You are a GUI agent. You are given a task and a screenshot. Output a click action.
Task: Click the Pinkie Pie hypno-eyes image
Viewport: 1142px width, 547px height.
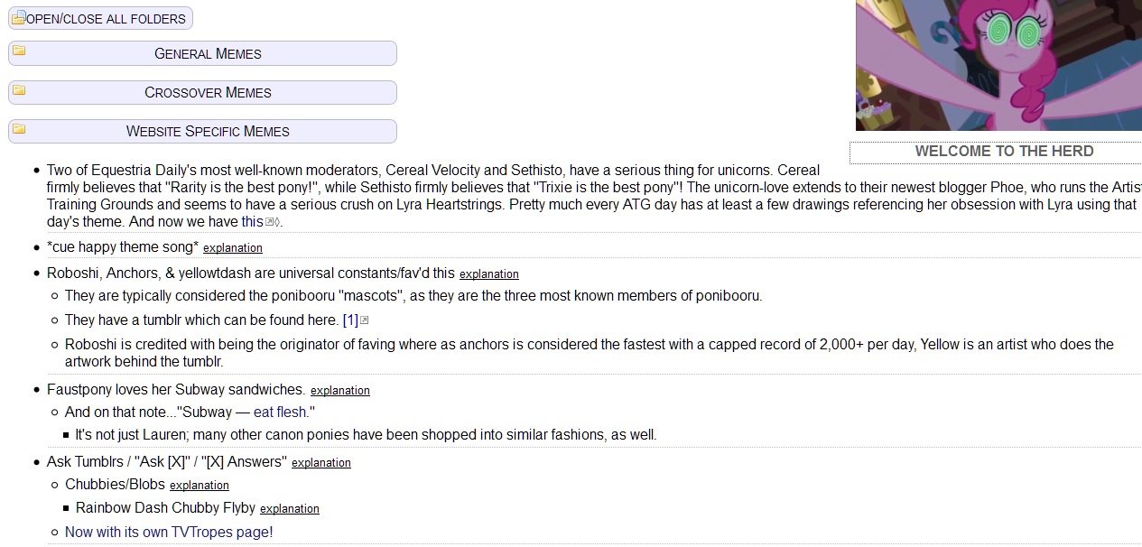point(998,65)
